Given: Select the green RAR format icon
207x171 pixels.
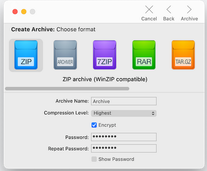Looking at the screenshot, I should coord(144,55).
